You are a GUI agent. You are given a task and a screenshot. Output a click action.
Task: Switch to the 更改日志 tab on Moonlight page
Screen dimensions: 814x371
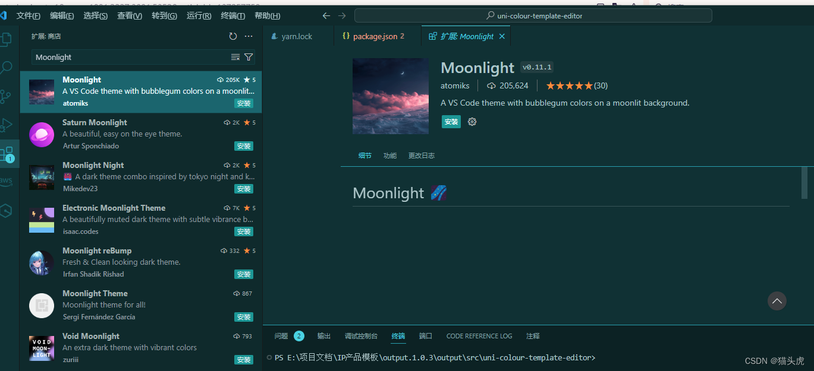tap(421, 156)
